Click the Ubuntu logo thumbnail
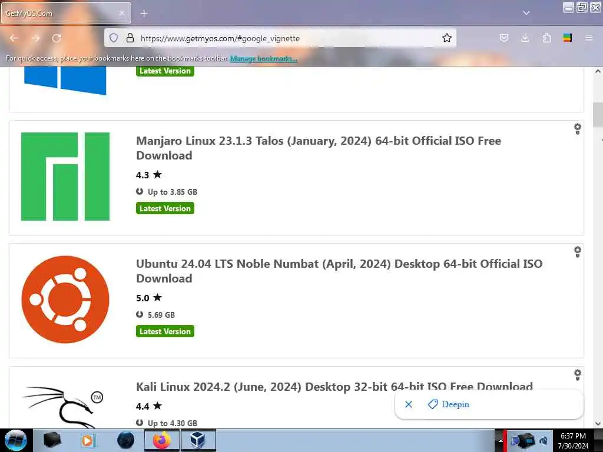This screenshot has width=603, height=452. 65,300
